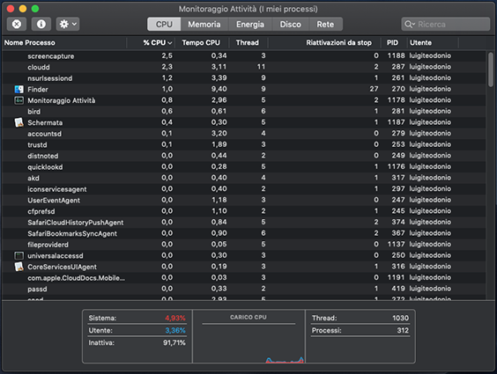Switch to the Memoria tab
The image size is (497, 374).
[204, 25]
